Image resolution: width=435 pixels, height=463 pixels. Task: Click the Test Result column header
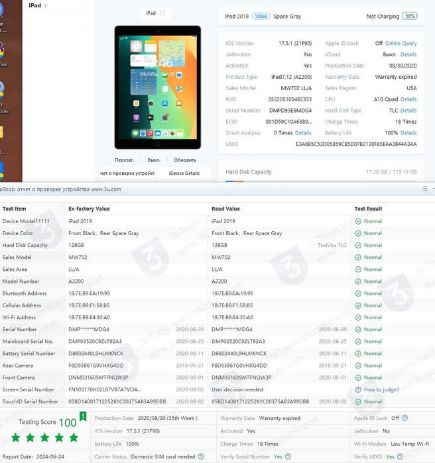pos(368,209)
